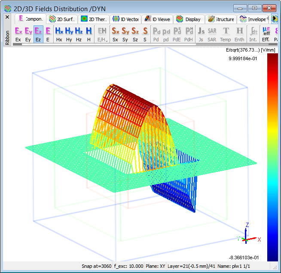Choose the Sz Poynting vector icon

(x=135, y=34)
